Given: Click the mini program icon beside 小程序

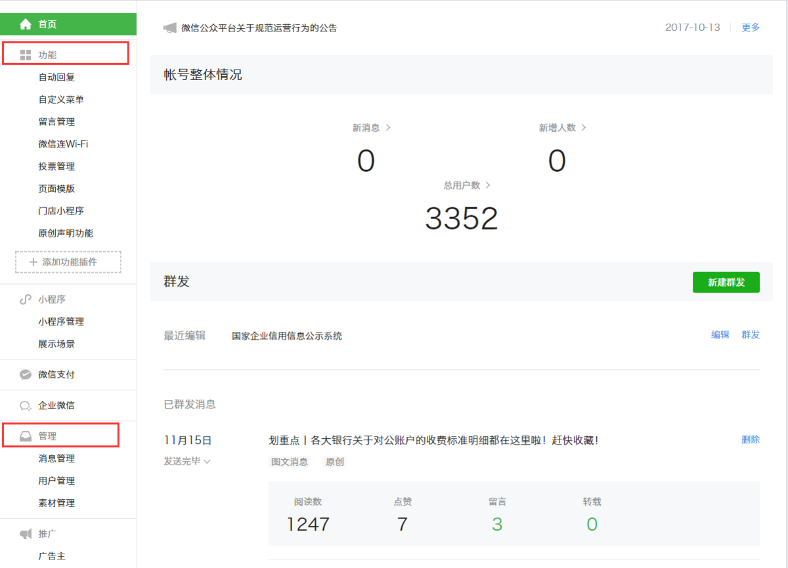Looking at the screenshot, I should coord(26,300).
